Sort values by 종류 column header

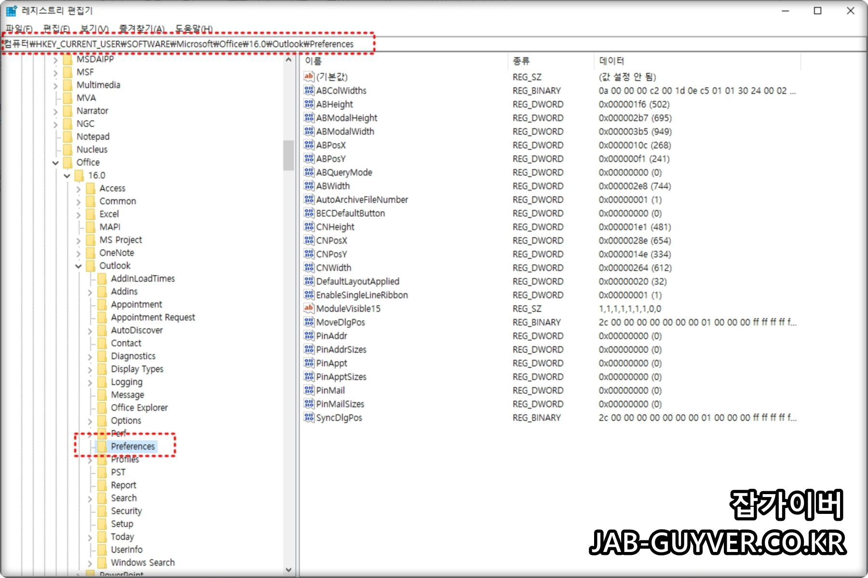pyautogui.click(x=551, y=61)
